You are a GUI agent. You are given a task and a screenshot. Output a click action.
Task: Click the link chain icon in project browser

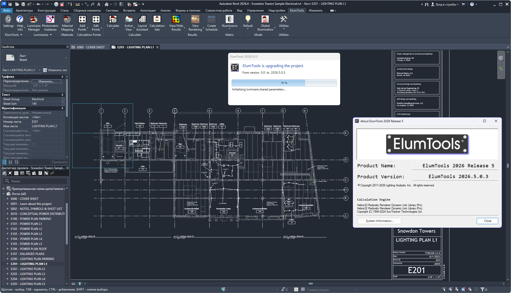tap(52, 173)
